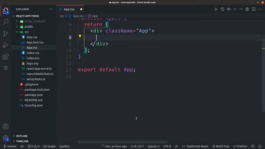Image resolution: width=265 pixels, height=149 pixels.
Task: Click the split editor icon
Action: (x=253, y=9)
